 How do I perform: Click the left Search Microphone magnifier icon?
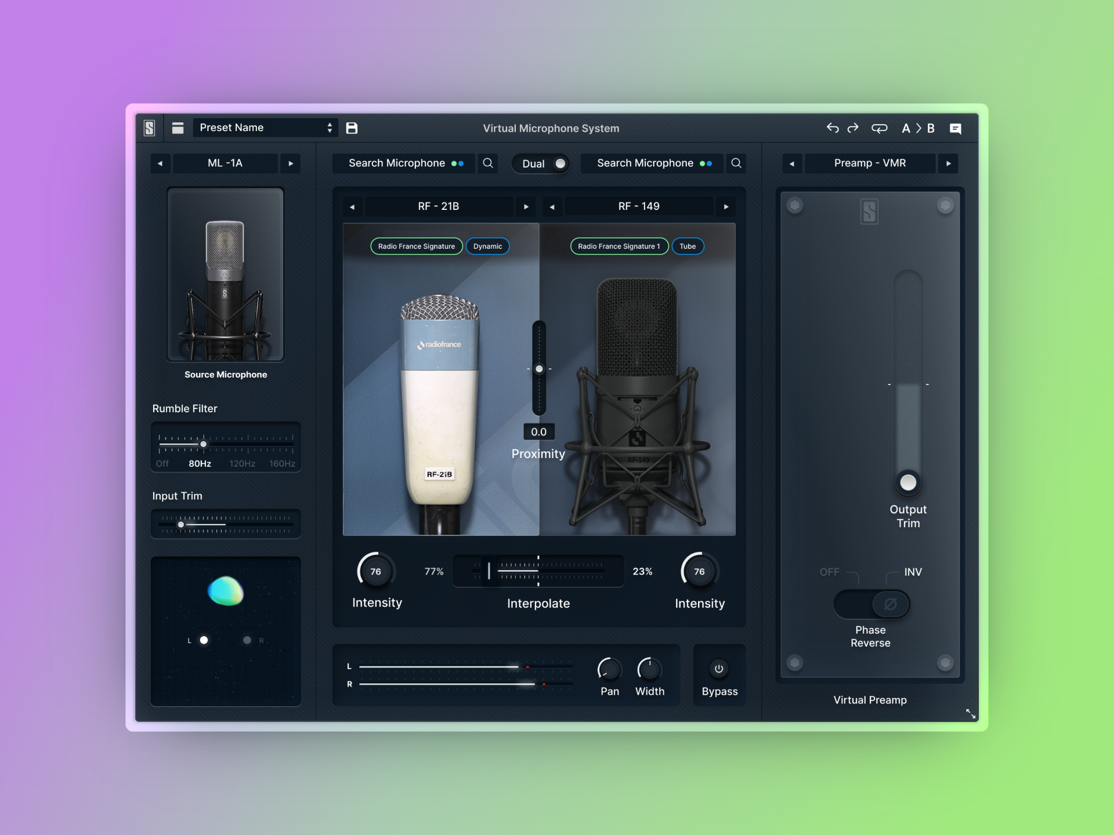click(x=488, y=164)
